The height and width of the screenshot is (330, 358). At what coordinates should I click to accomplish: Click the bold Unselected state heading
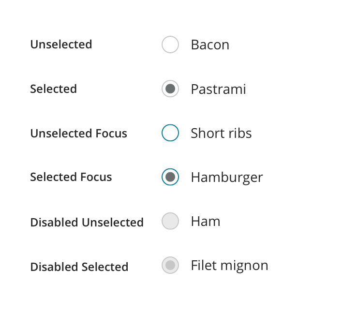pos(61,45)
